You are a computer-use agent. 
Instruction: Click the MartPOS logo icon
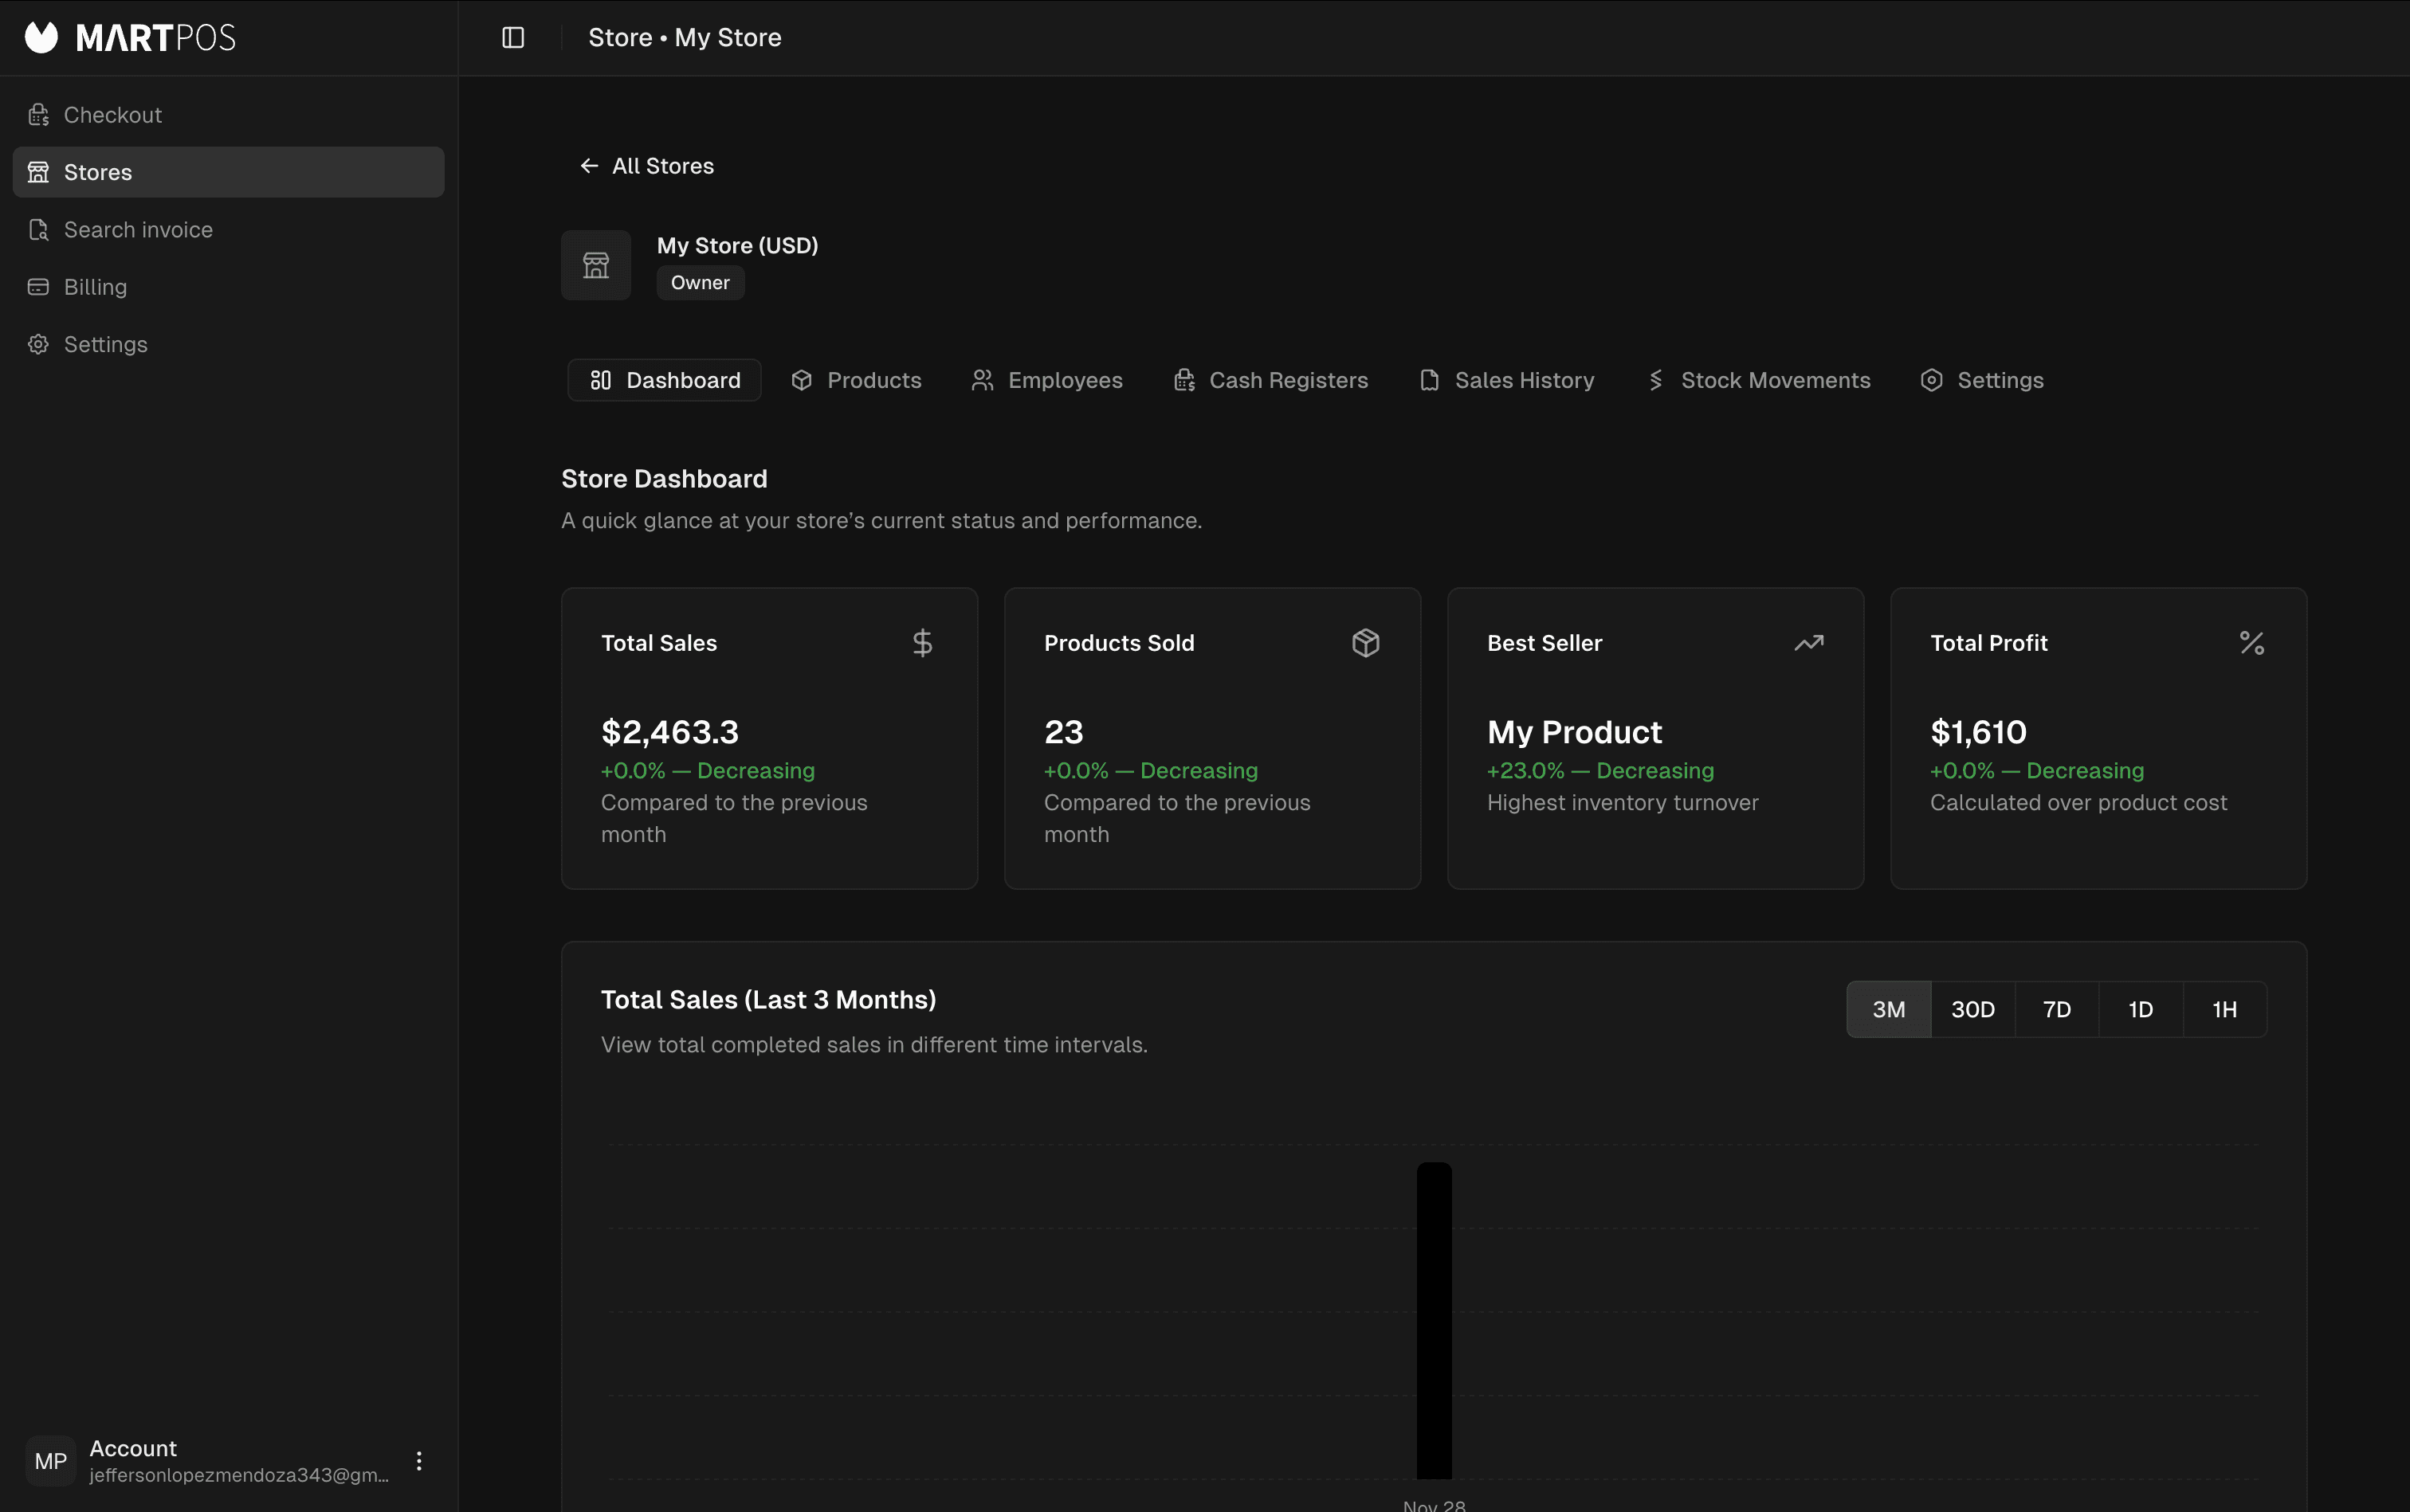[x=42, y=38]
